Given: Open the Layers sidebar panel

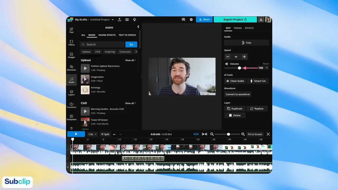Looking at the screenshot, I should [x=71, y=93].
